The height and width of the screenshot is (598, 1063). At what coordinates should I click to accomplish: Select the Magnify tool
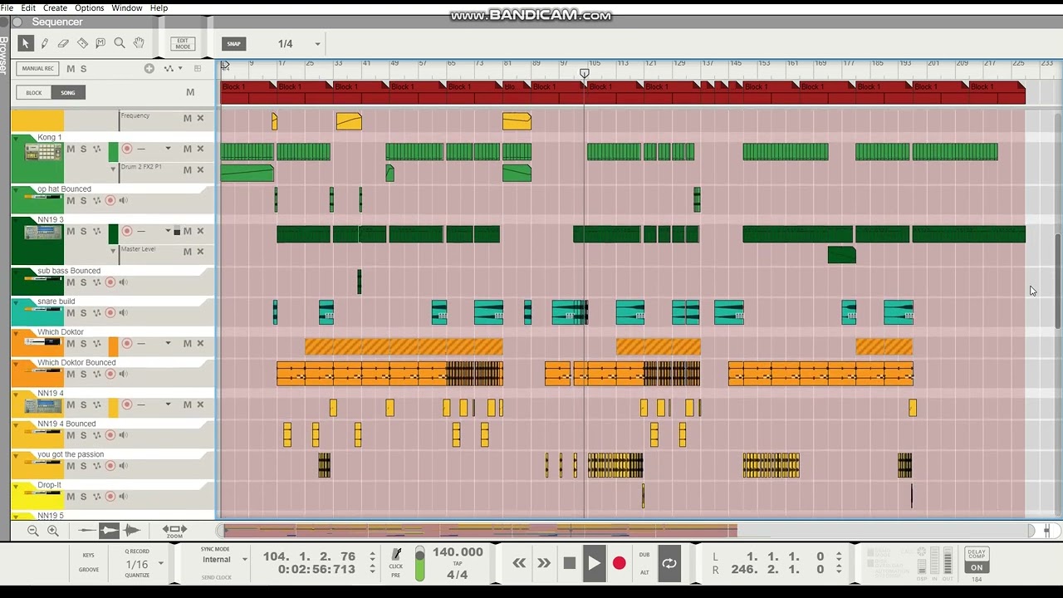point(120,43)
